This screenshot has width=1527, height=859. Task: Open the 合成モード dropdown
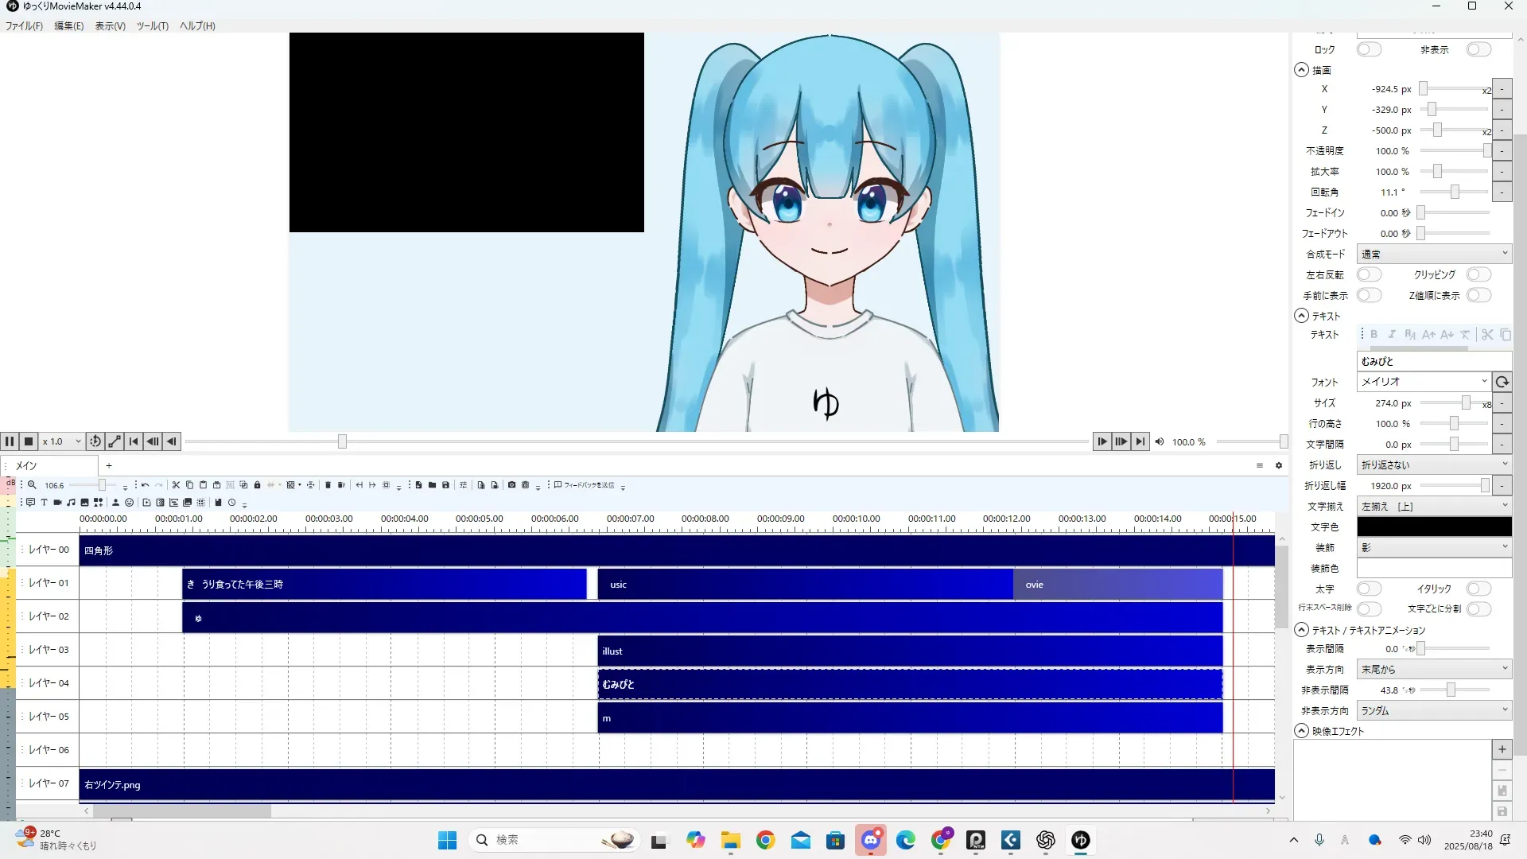pyautogui.click(x=1433, y=255)
